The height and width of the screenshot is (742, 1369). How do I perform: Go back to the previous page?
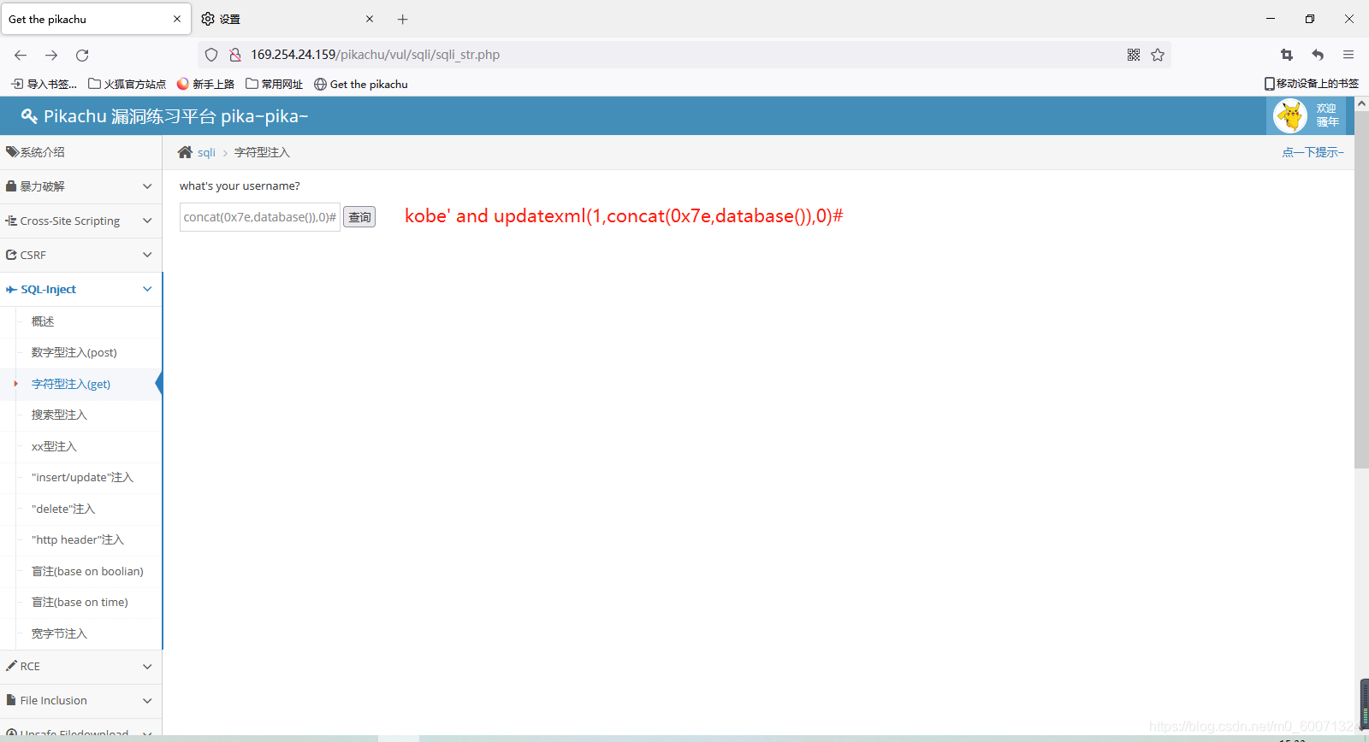pos(21,55)
